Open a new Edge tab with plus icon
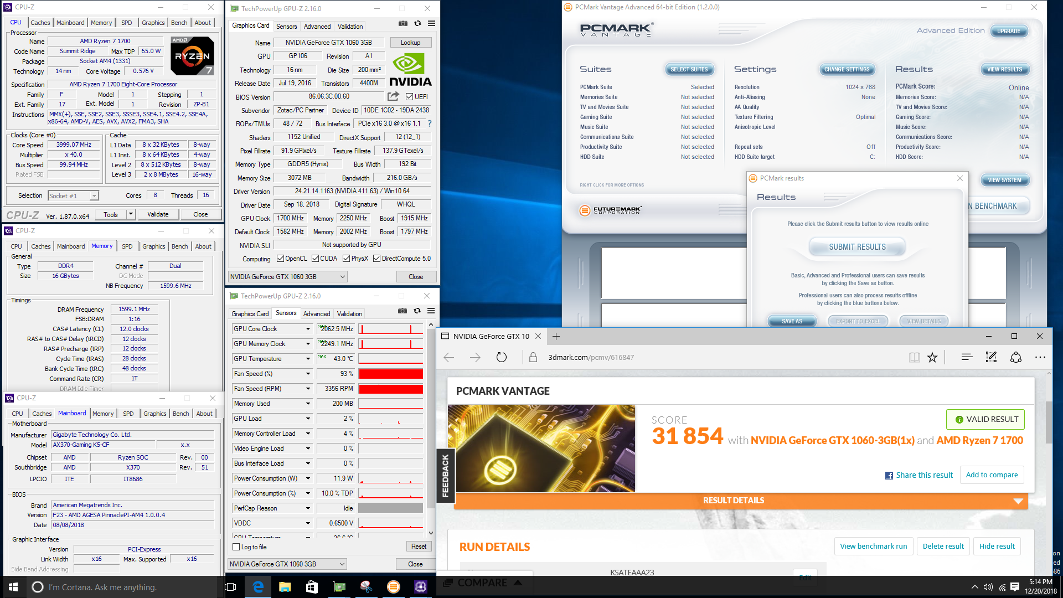This screenshot has height=598, width=1063. pyautogui.click(x=556, y=336)
